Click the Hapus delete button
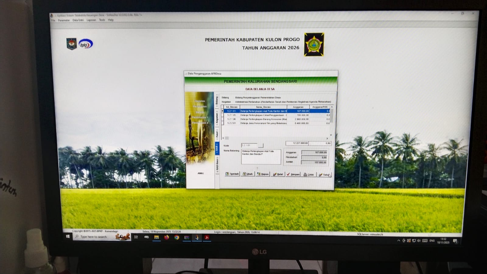487x274 pixels. 263,174
